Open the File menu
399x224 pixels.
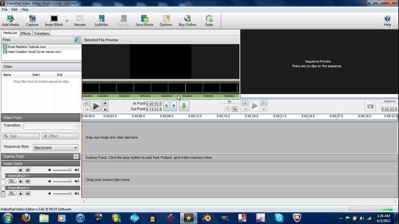5,10
